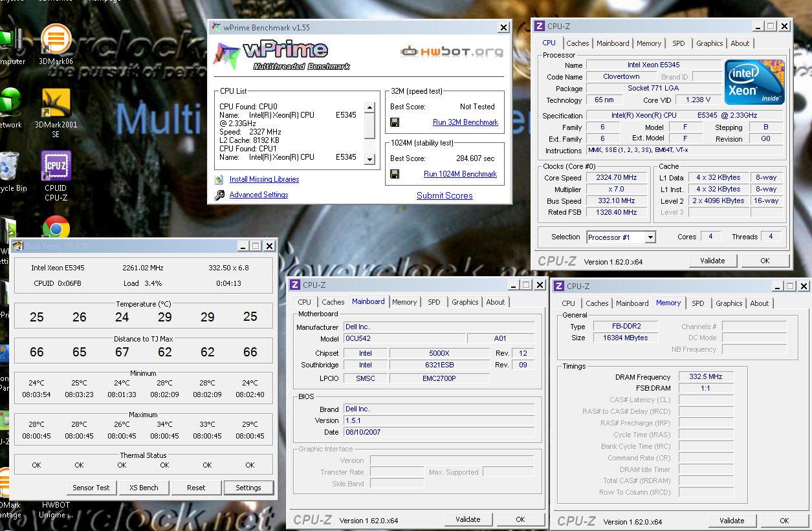Click the HWBOT.org logo in wPrime

(452, 52)
